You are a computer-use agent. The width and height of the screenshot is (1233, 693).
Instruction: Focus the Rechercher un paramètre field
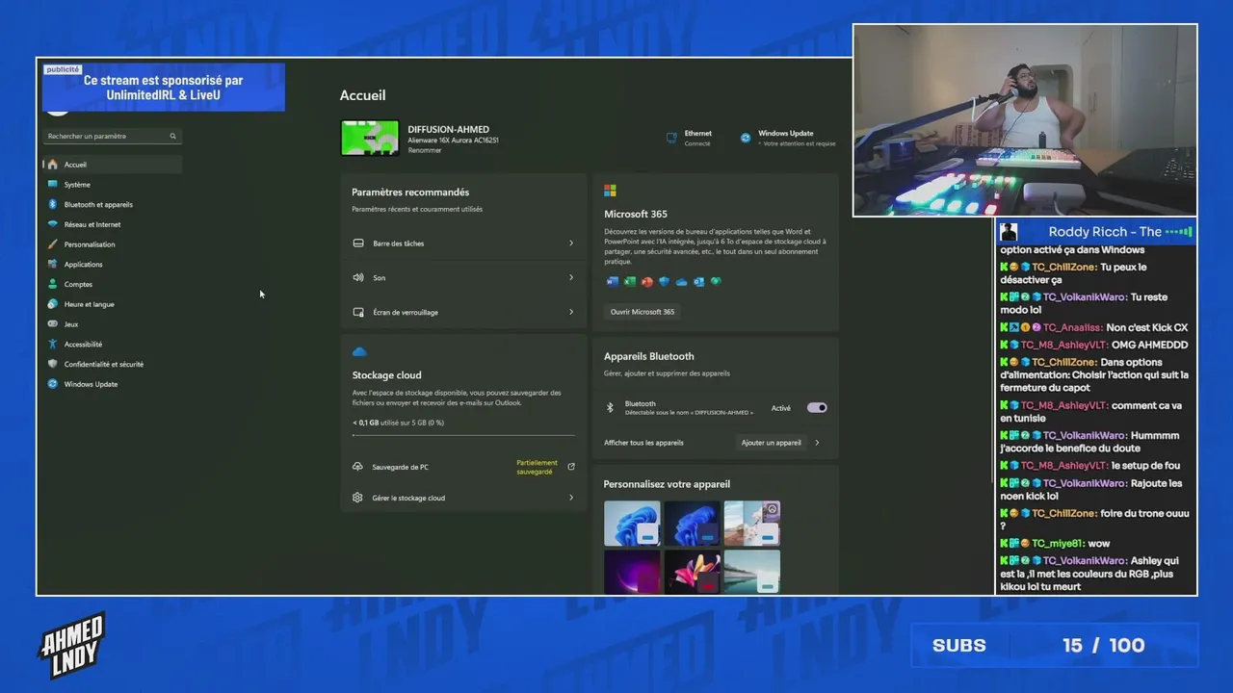coord(112,136)
